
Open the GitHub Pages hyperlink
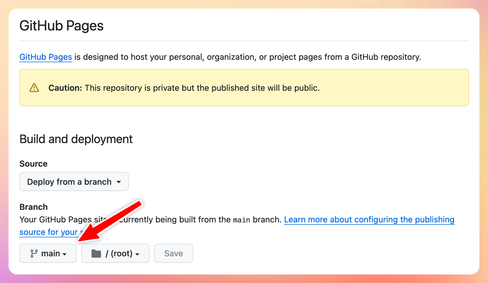pos(45,57)
